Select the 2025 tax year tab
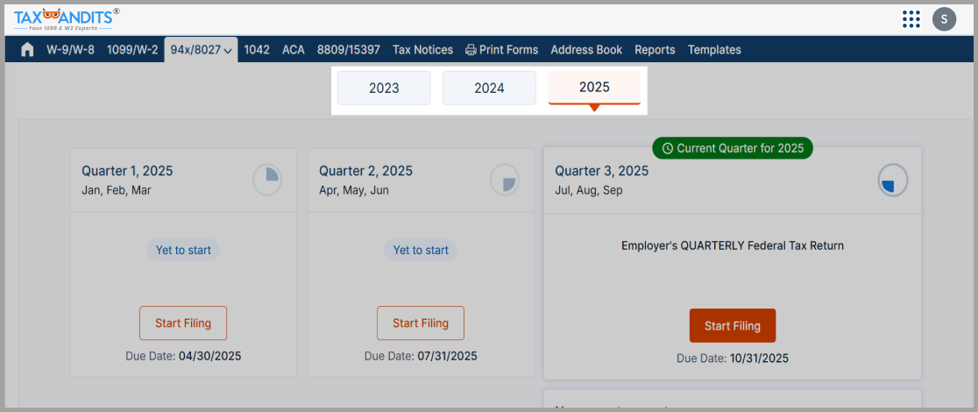Image resolution: width=978 pixels, height=412 pixels. click(594, 87)
